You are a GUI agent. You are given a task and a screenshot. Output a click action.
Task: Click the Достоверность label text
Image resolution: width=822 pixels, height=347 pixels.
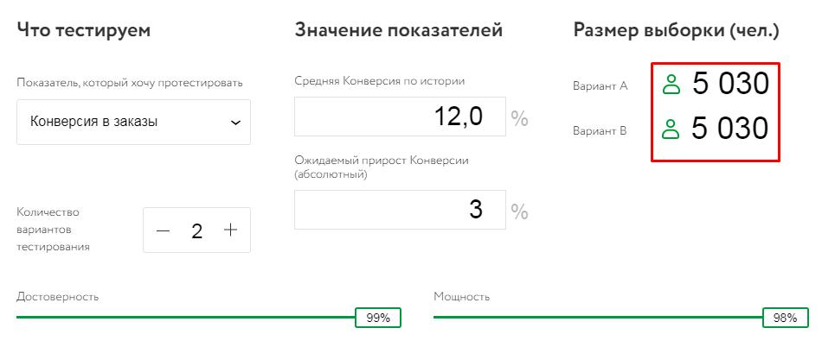(57, 297)
